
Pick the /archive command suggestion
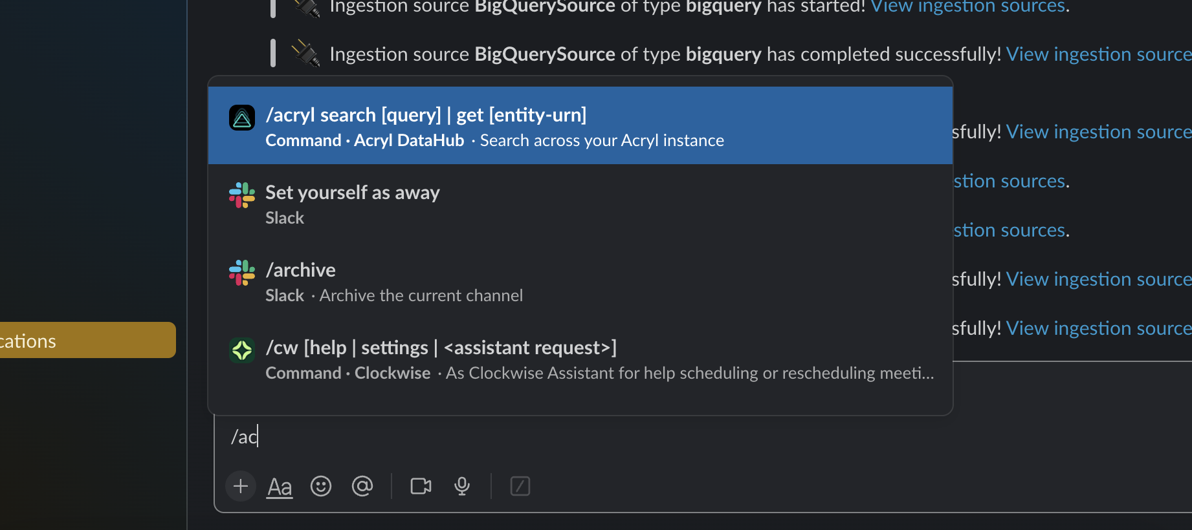pos(580,281)
